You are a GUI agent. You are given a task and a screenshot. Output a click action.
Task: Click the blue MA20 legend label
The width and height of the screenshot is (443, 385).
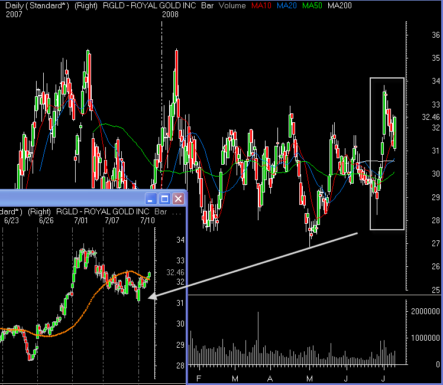286,5
